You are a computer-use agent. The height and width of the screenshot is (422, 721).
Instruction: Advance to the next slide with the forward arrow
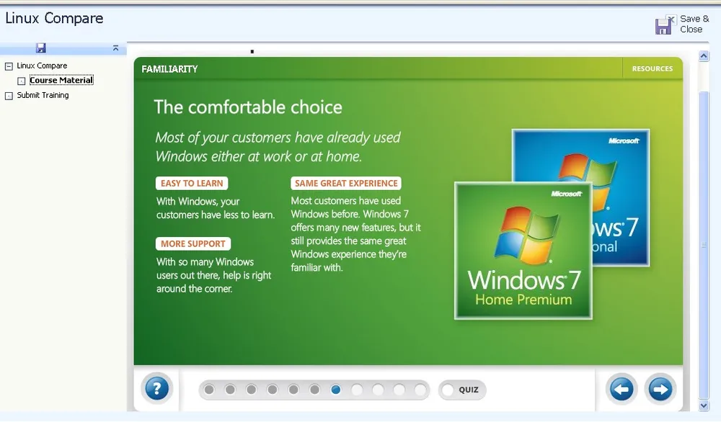click(660, 390)
